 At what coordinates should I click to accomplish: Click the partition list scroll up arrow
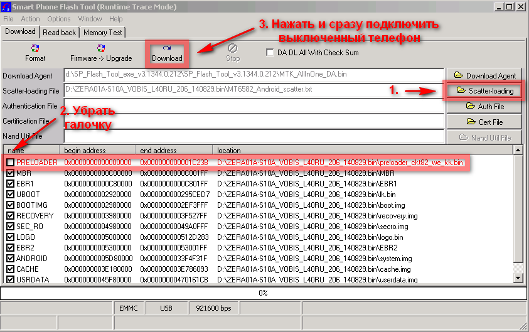click(x=518, y=150)
